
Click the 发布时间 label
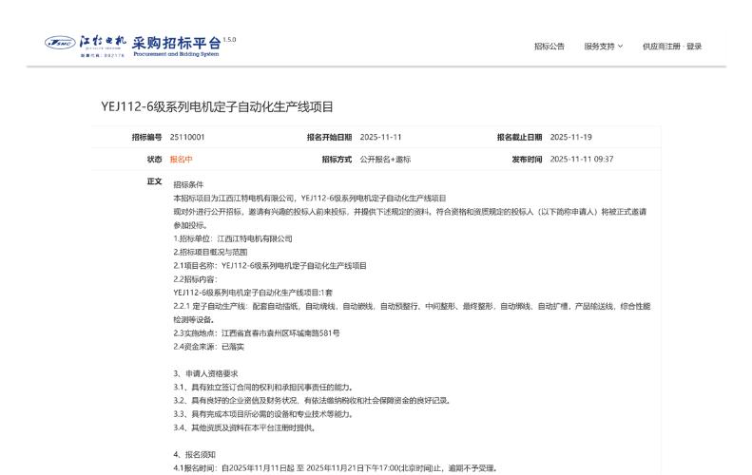(x=527, y=160)
